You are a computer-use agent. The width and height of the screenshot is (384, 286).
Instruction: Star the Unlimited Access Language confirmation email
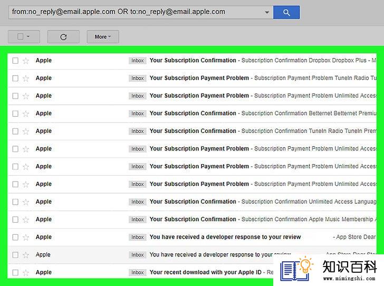26,202
